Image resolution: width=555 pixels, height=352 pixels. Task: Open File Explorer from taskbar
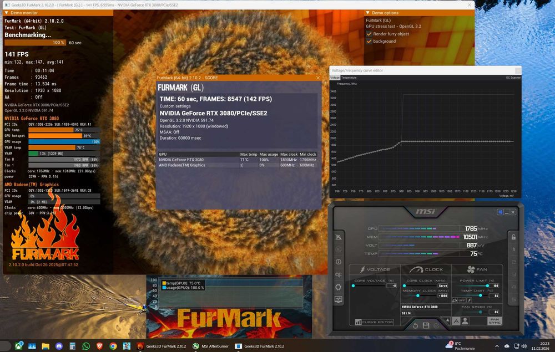(46, 346)
